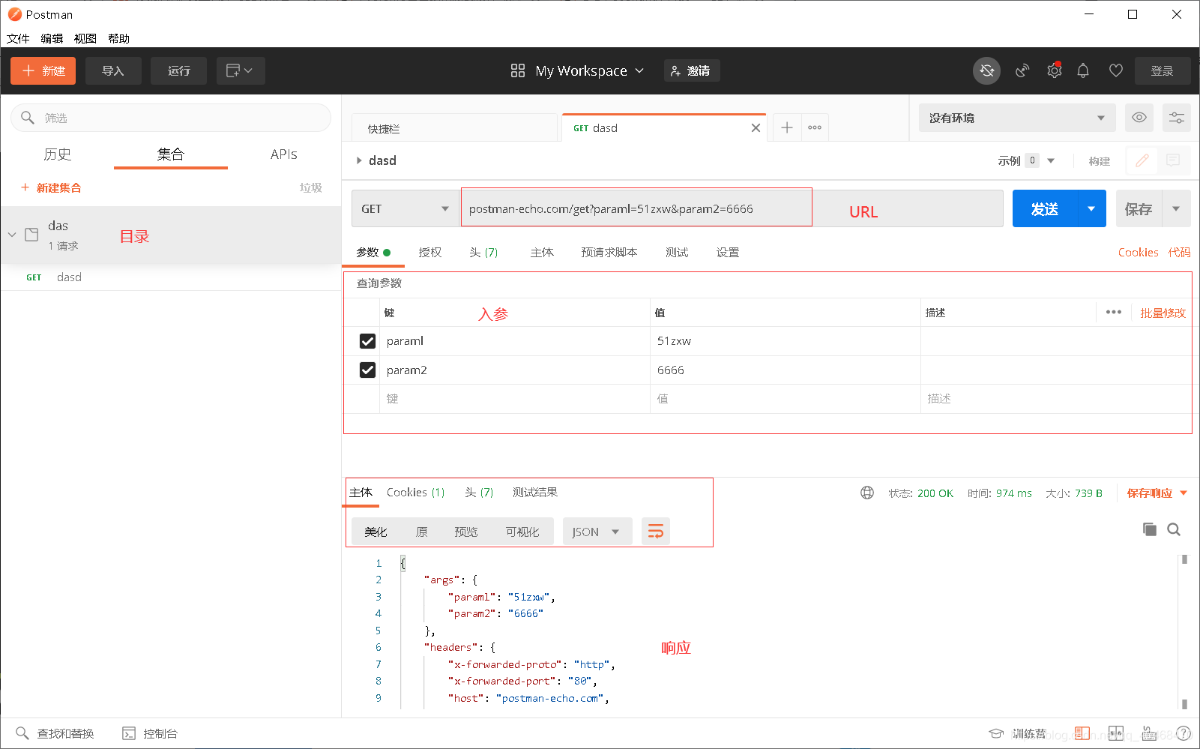Click the 导入 button

[x=113, y=70]
